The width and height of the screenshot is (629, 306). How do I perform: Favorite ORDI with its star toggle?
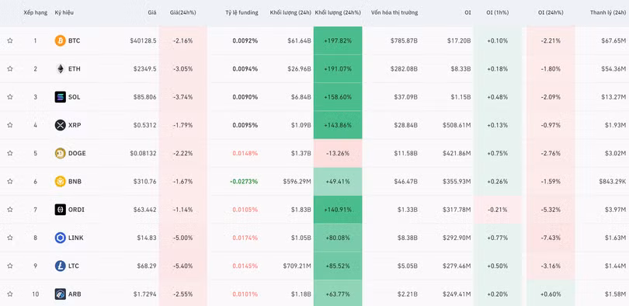[10, 210]
